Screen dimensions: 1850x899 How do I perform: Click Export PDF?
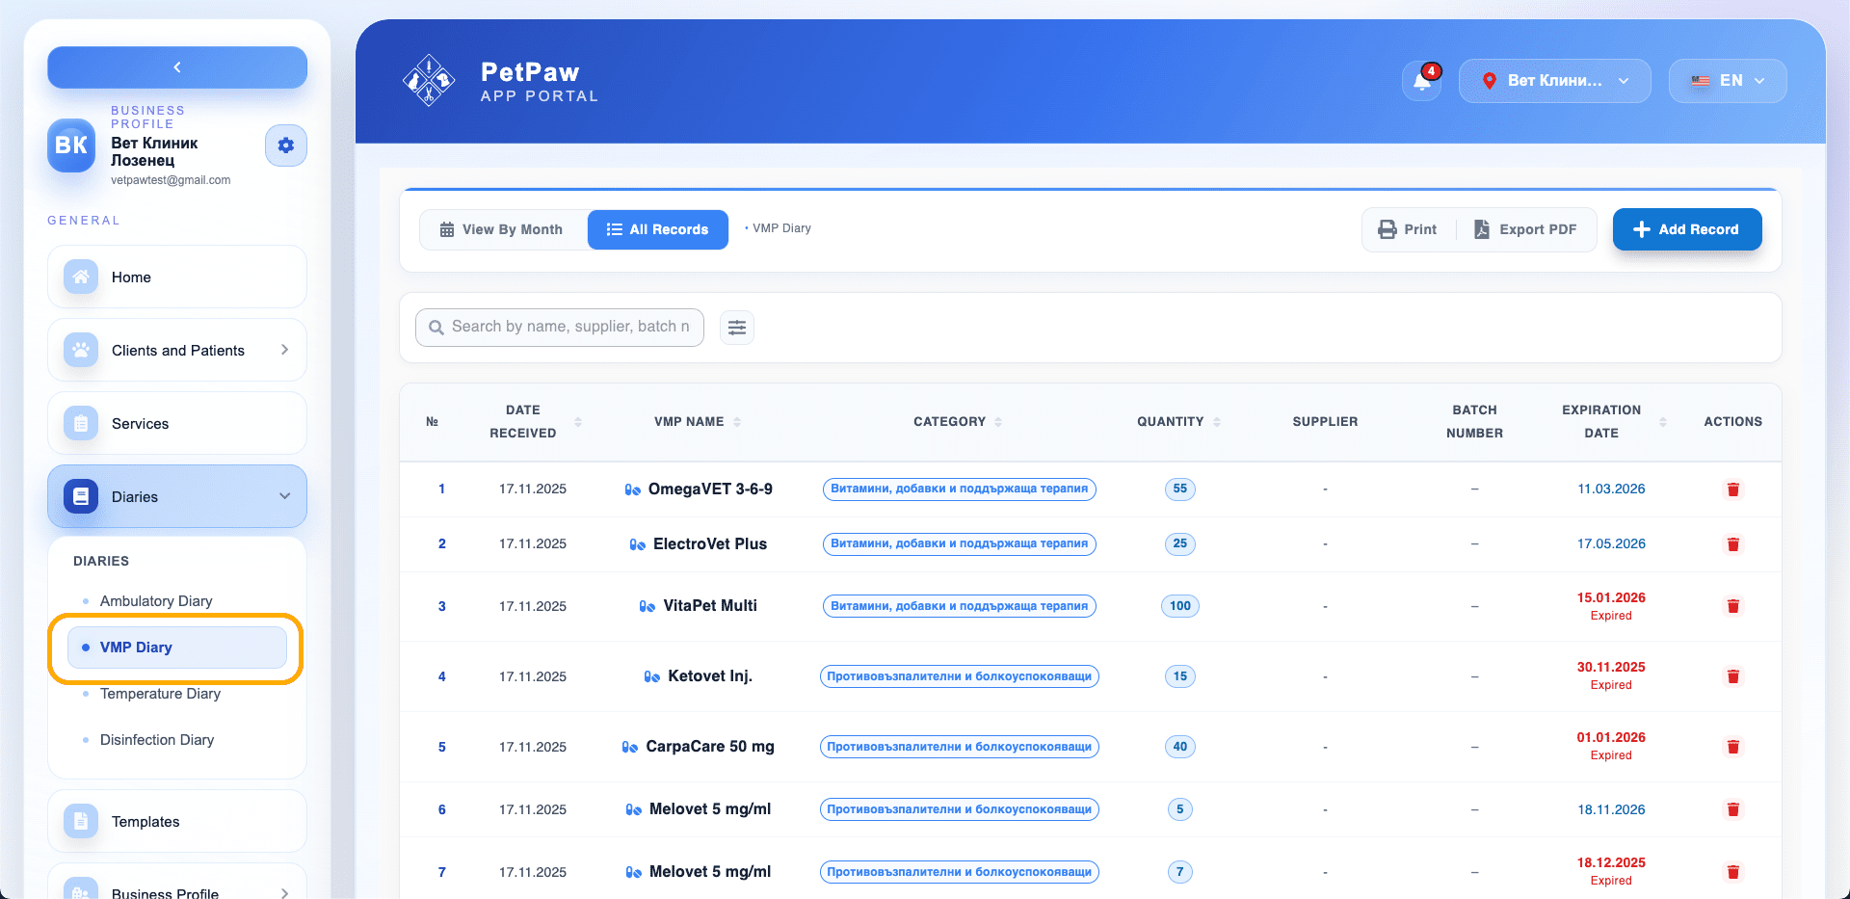pos(1525,230)
